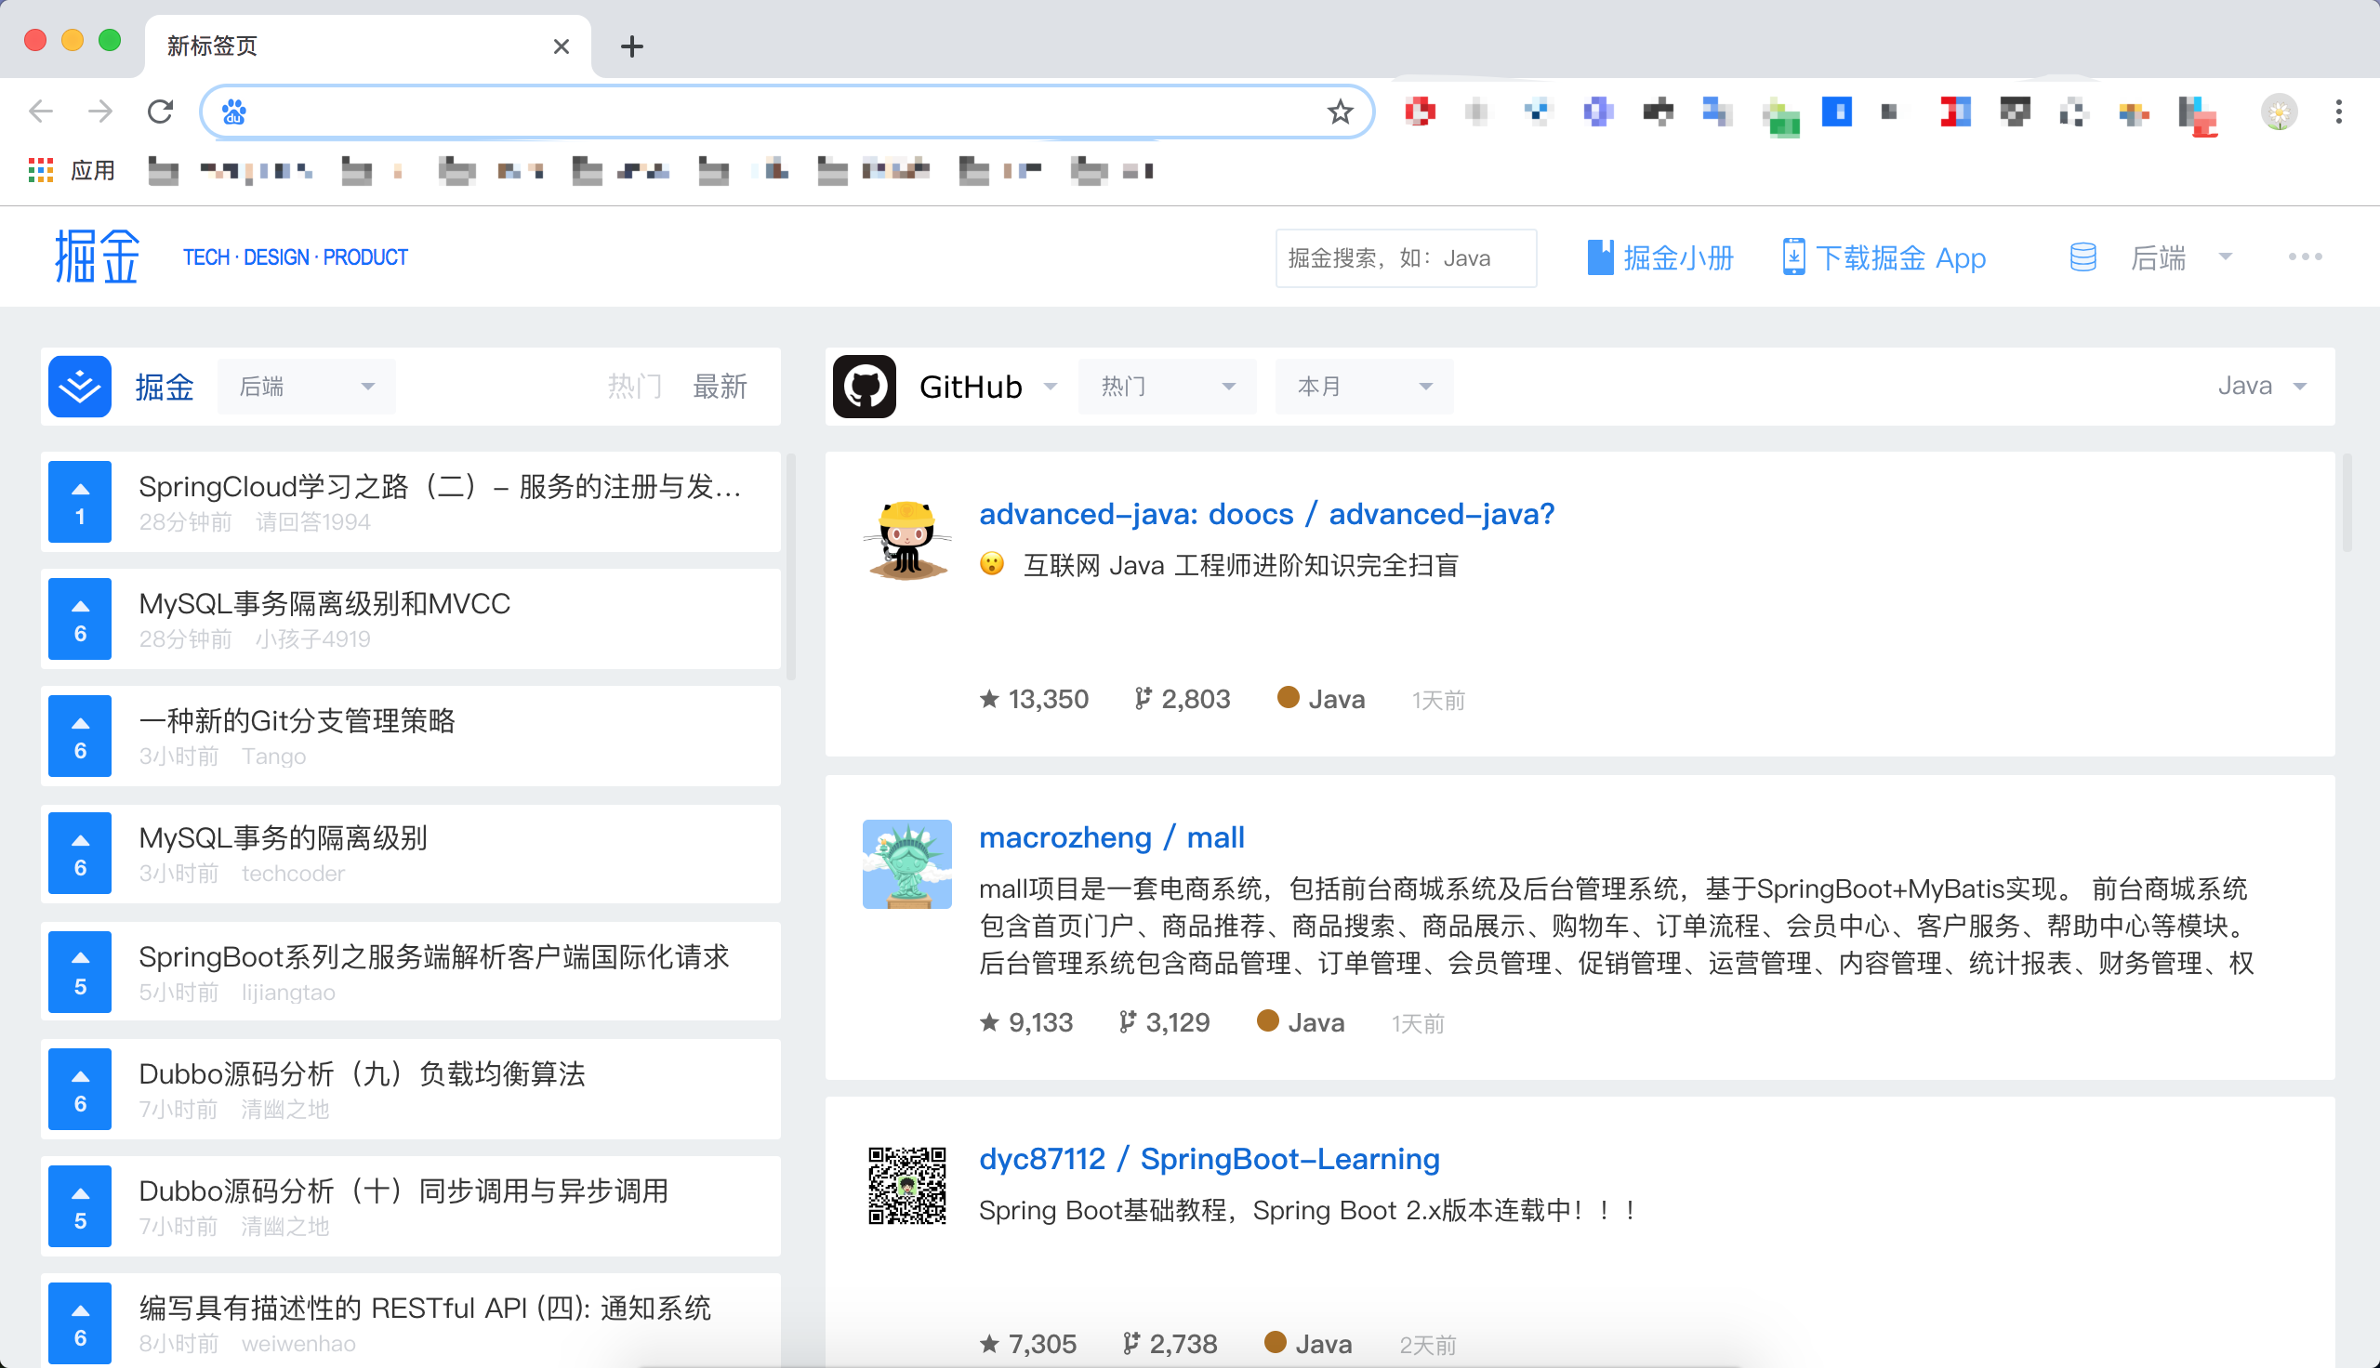Click the GitHub octocat logo
Screen dimensions: 2380x1368
coord(865,387)
